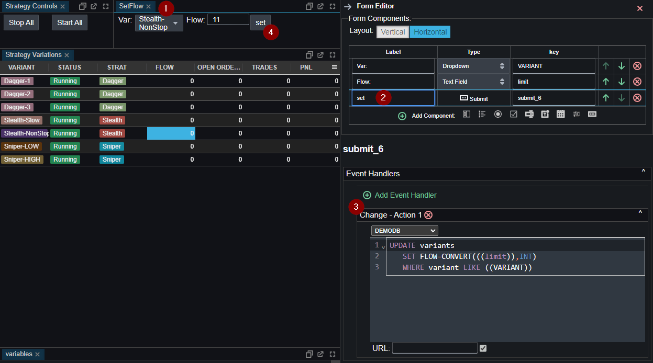Click the URL input field

point(435,348)
